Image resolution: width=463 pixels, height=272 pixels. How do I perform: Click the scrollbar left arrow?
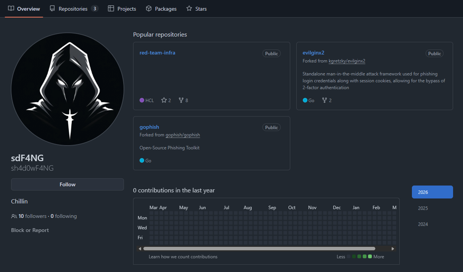click(140, 249)
